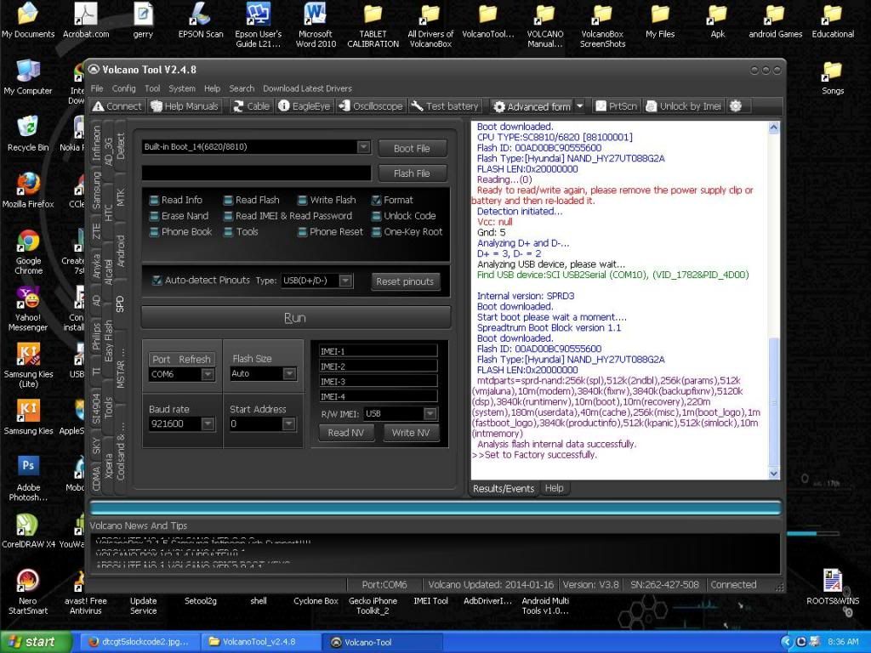Screen dimensions: 871x653
Task: Click the IMEI-1 input field
Action: pyautogui.click(x=378, y=351)
